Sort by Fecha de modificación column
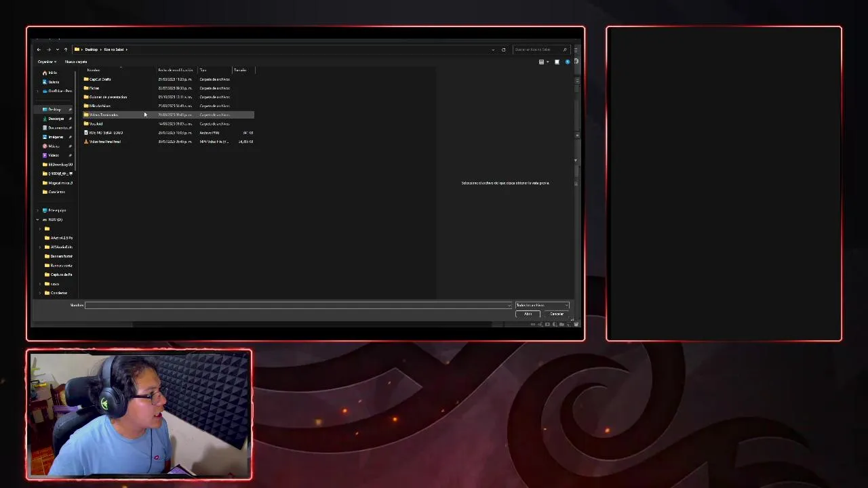Image resolution: width=868 pixels, height=488 pixels. [x=176, y=70]
